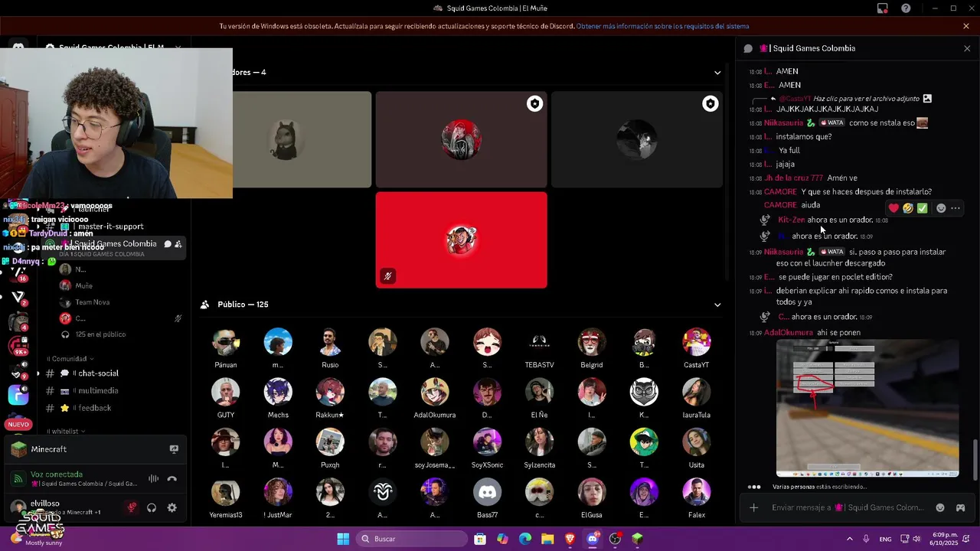Select CastaYT in the audience list
This screenshot has width=980, height=551.
click(x=696, y=348)
